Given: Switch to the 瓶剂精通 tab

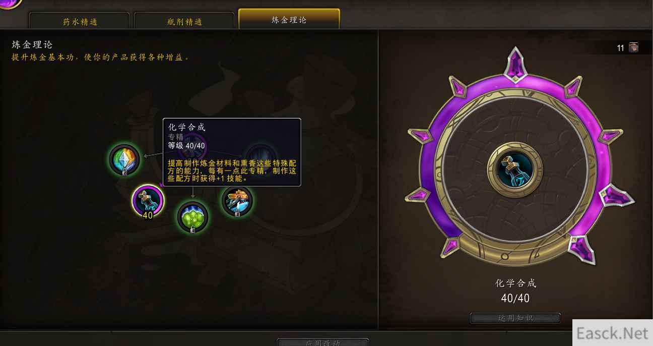Looking at the screenshot, I should click(x=184, y=22).
